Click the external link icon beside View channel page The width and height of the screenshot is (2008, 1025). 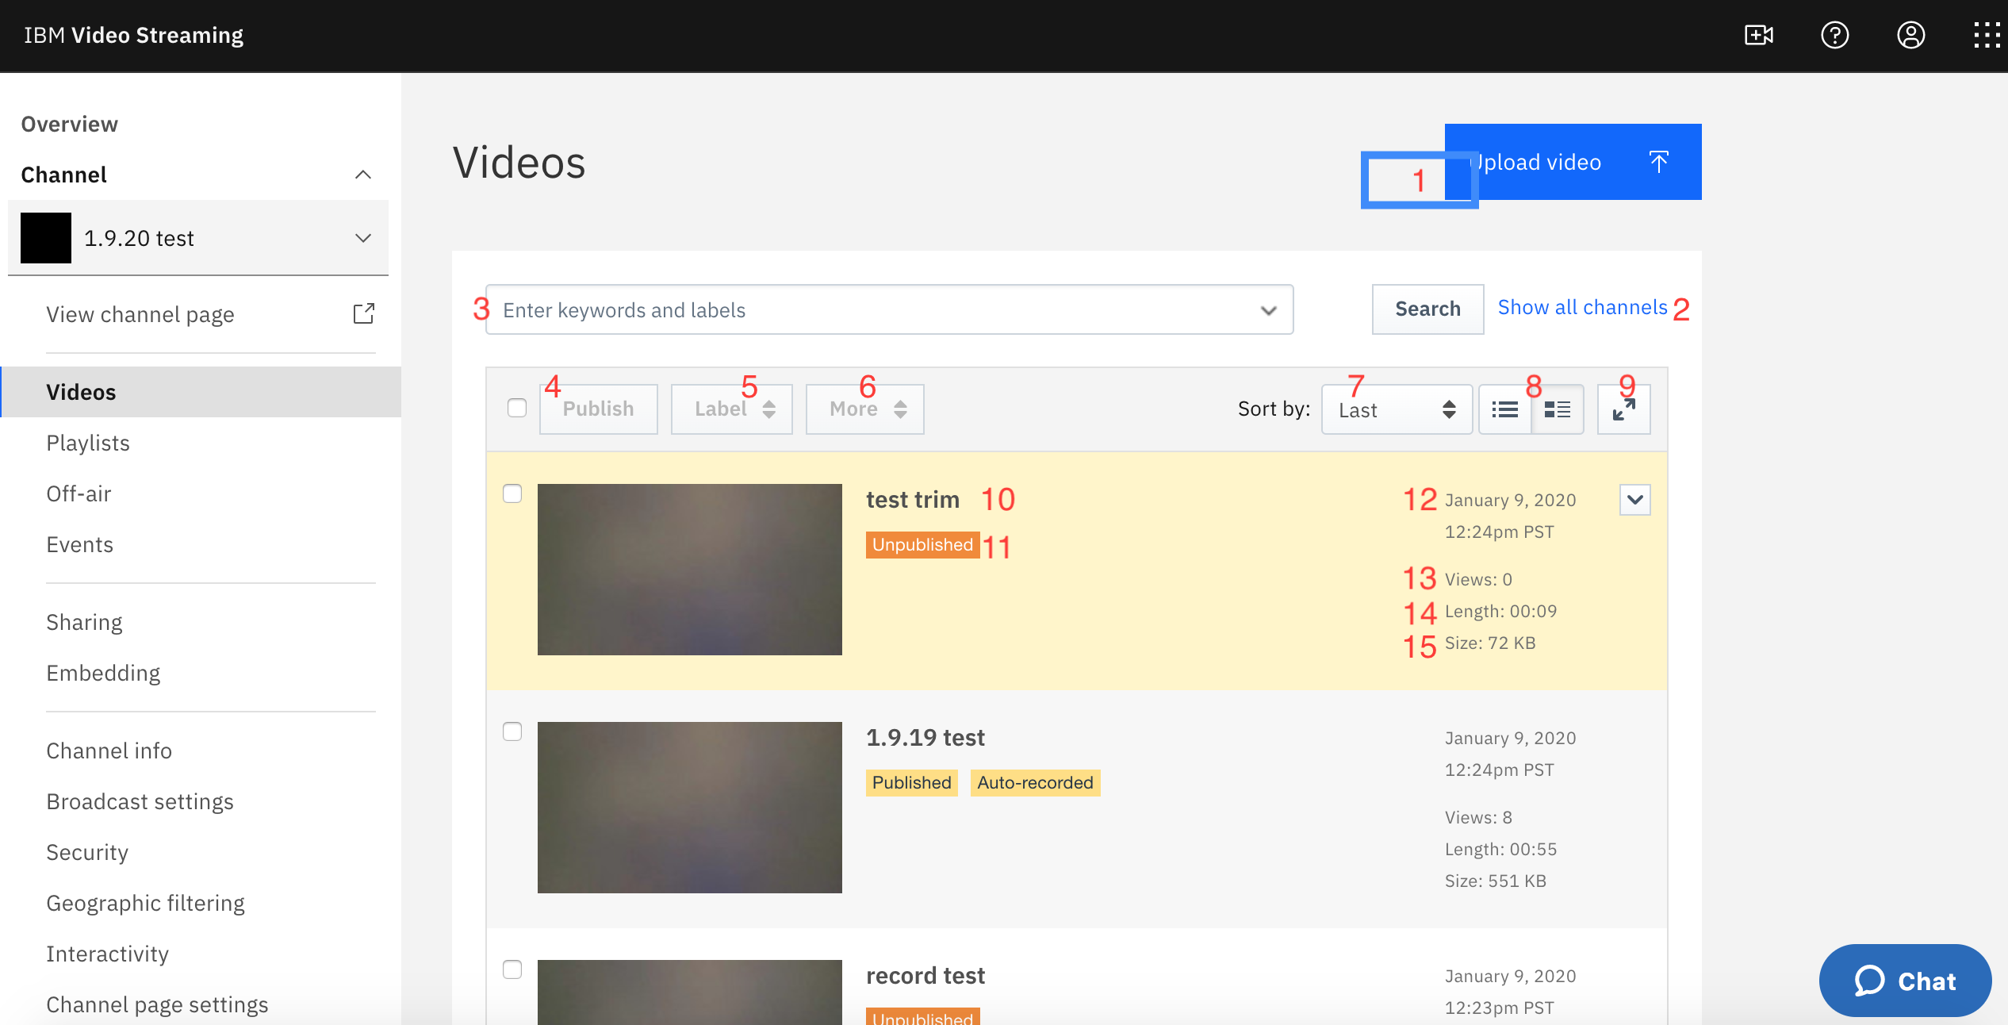point(363,314)
